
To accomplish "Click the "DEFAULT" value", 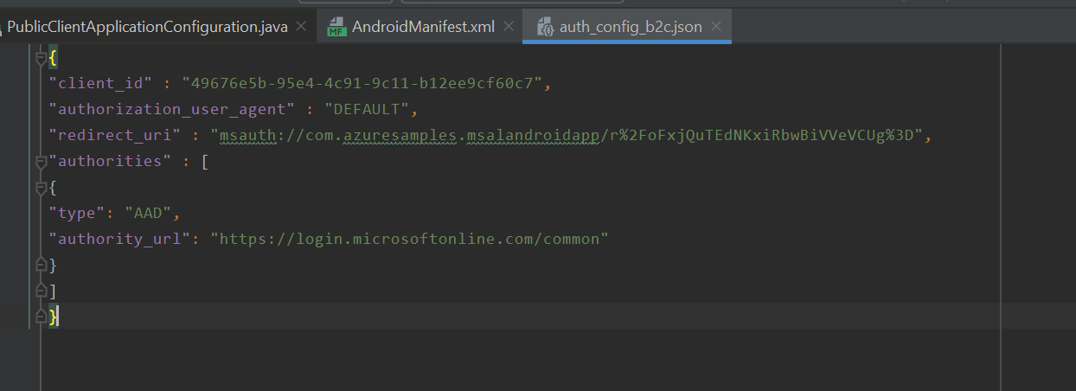I will pyautogui.click(x=367, y=110).
